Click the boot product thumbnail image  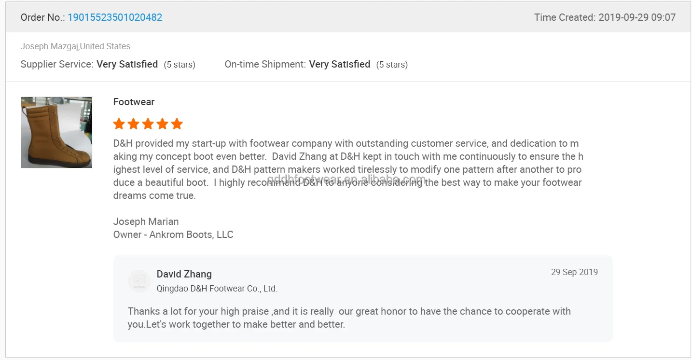pos(56,132)
